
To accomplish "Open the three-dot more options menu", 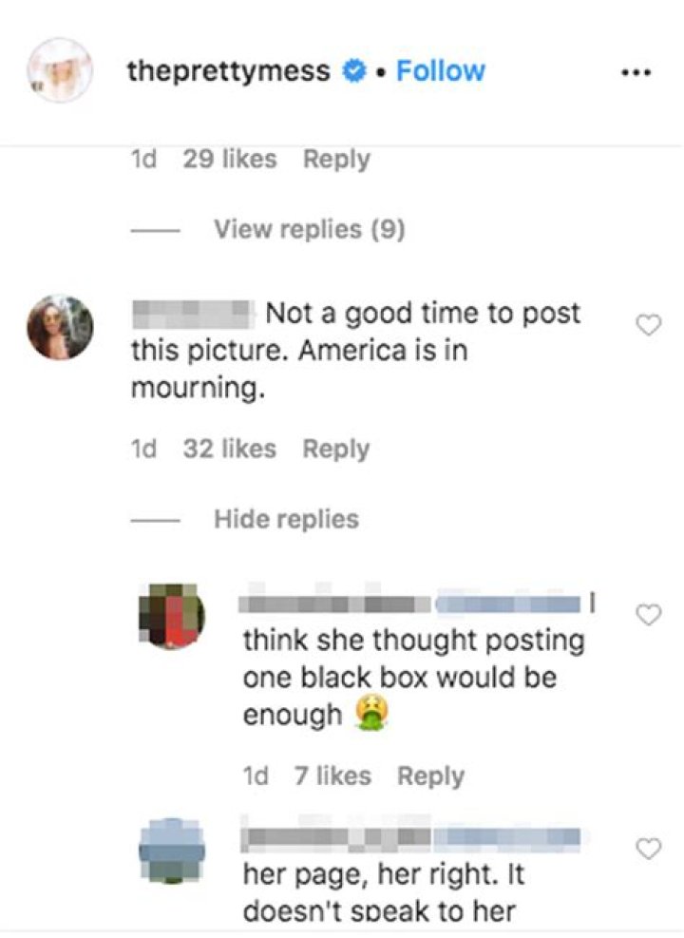I will pyautogui.click(x=636, y=73).
